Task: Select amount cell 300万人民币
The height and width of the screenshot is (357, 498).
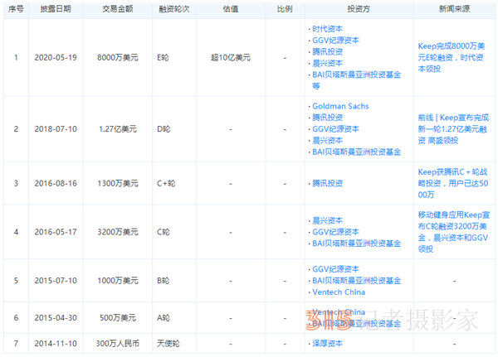Action: [x=118, y=344]
